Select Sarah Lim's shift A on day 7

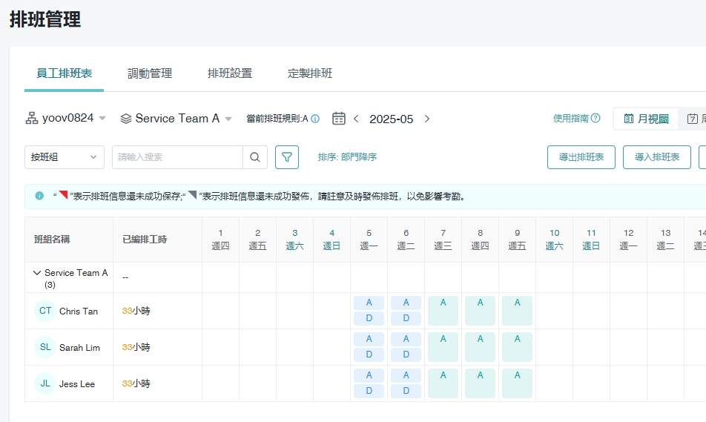point(443,347)
